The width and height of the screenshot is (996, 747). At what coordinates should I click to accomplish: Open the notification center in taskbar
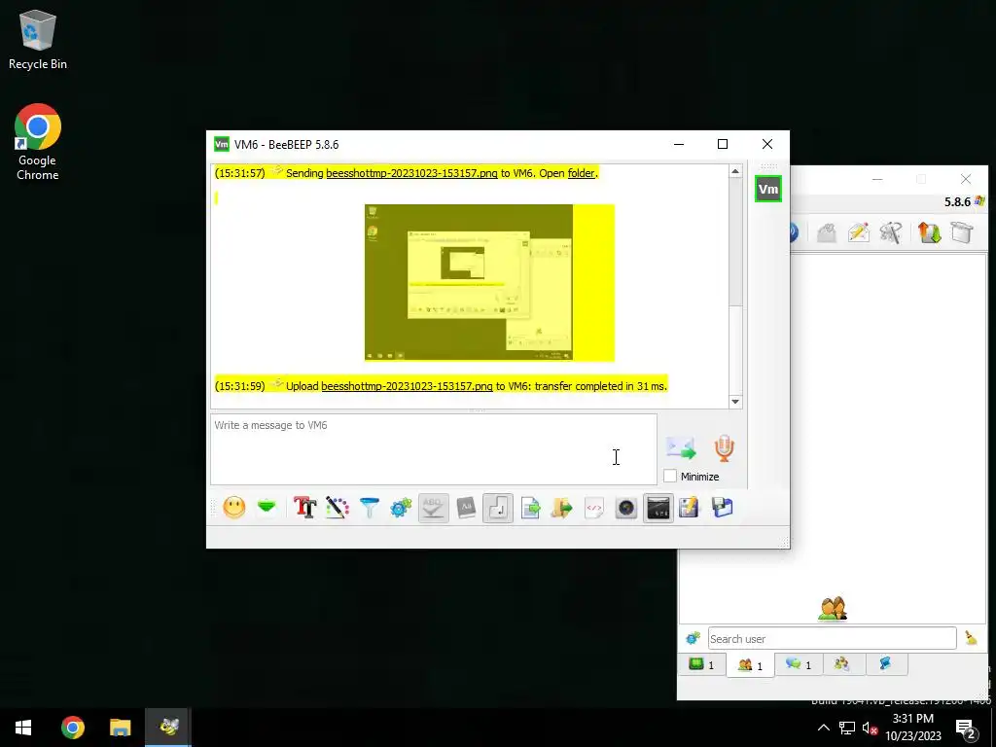coord(966,728)
